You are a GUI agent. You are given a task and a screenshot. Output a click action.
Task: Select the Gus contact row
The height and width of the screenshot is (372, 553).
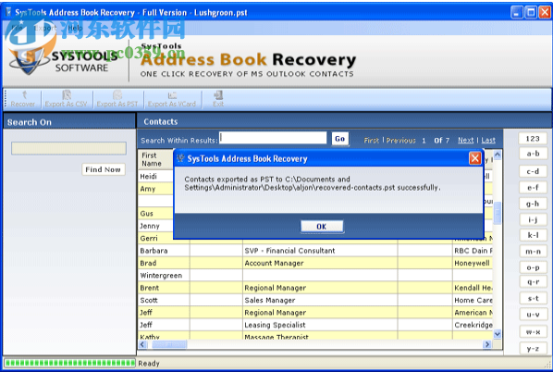156,214
